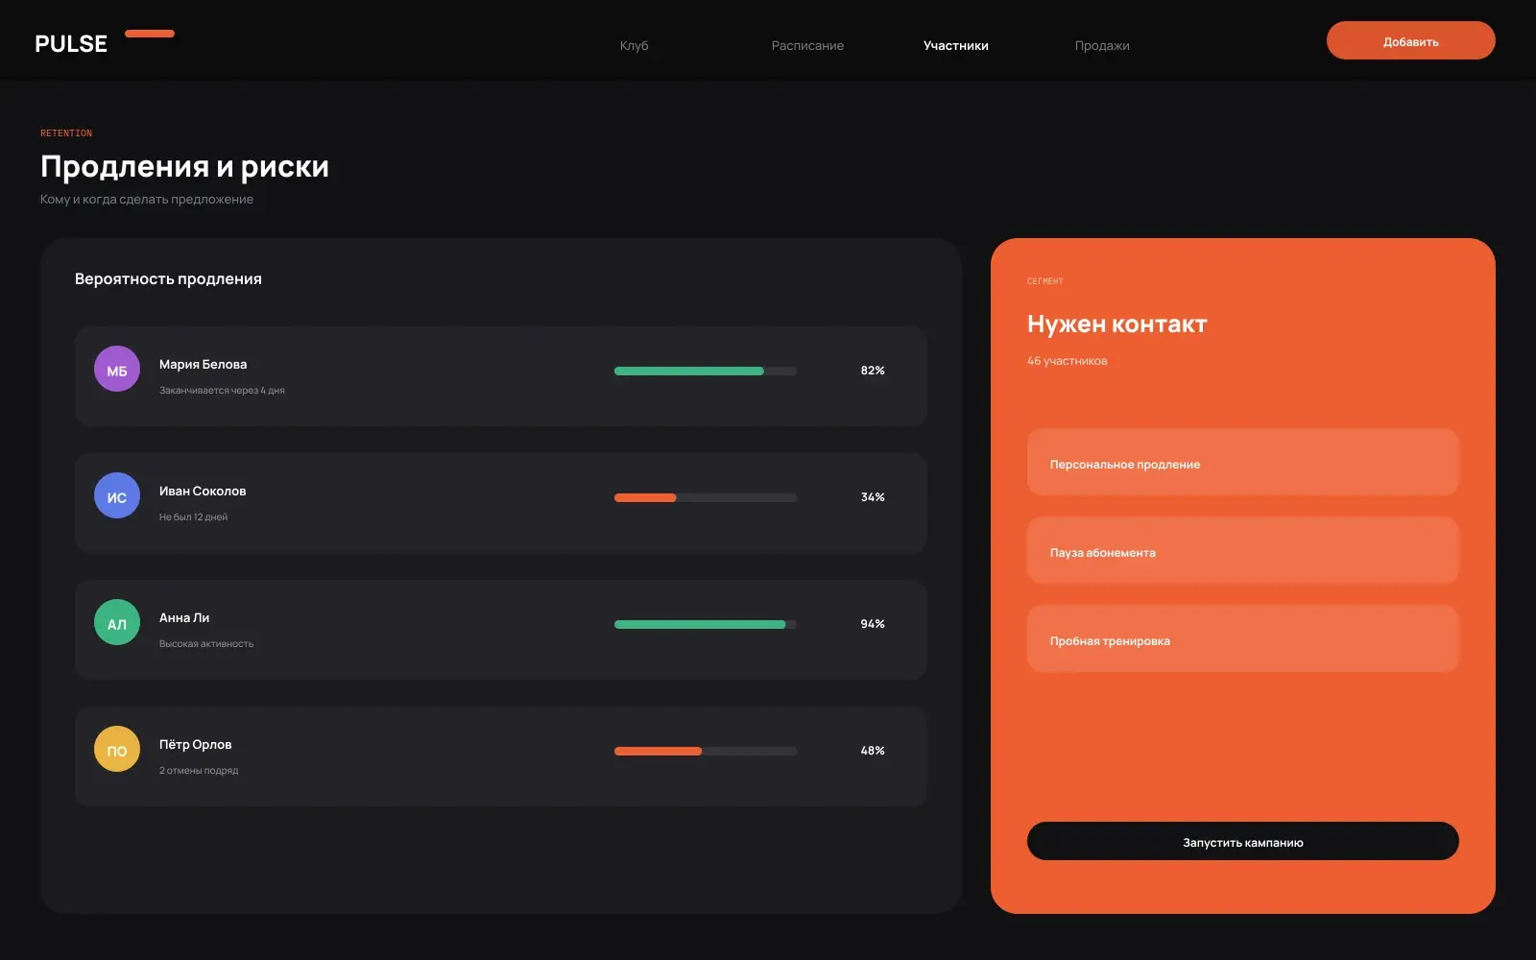Viewport: 1536px width, 960px height.
Task: Click the PULSE logo
Action: [x=71, y=44]
